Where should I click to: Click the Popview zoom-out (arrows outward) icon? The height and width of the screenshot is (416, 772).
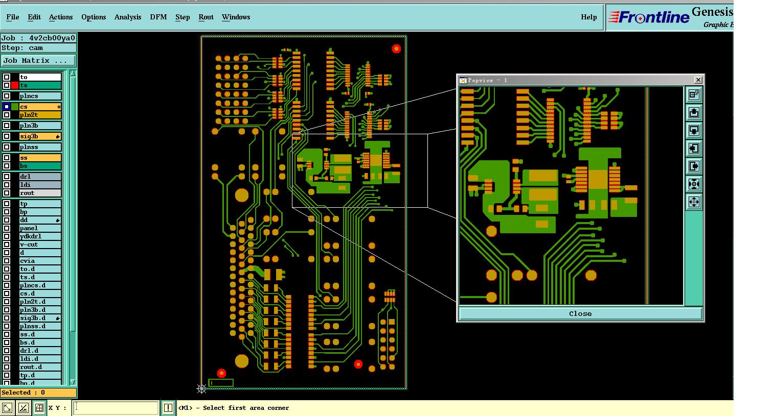(x=694, y=202)
